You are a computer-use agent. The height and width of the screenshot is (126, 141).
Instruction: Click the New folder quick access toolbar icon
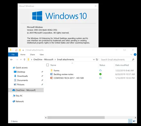pyautogui.click(x=20, y=50)
